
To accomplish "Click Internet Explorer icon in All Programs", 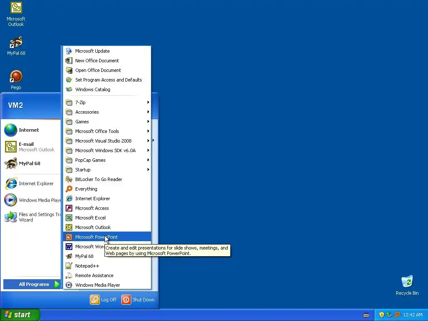I will click(x=69, y=199).
